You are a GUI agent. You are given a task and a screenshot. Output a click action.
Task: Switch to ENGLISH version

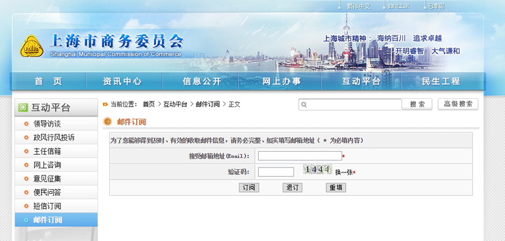tap(398, 6)
